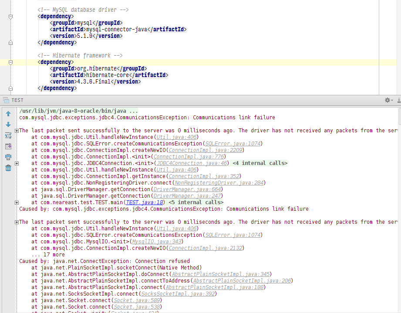This screenshot has height=313, width=401.
Task: Click the TEST run tab window icon
Action: 6,100
